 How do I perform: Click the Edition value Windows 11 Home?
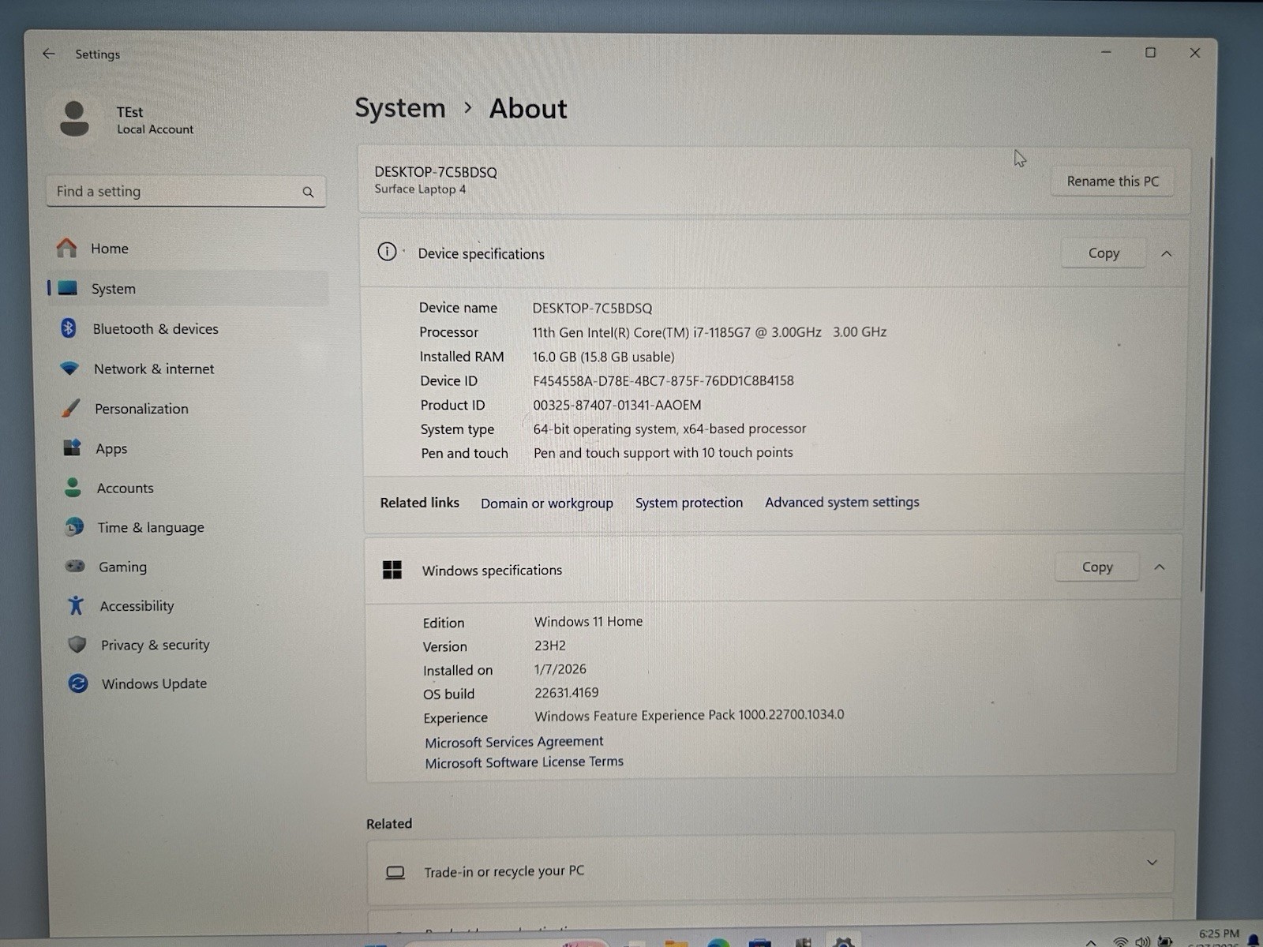click(x=588, y=622)
